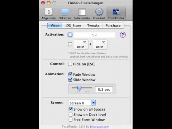Click the activation hotkey recorder field

(x=94, y=35)
